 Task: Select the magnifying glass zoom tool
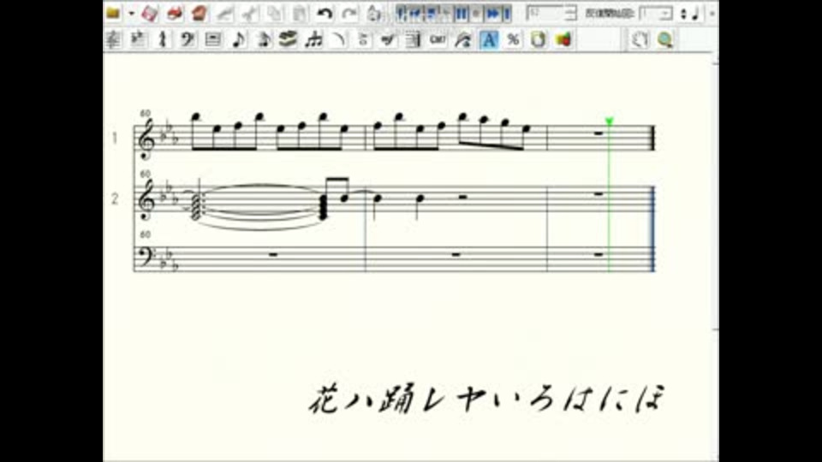(664, 39)
